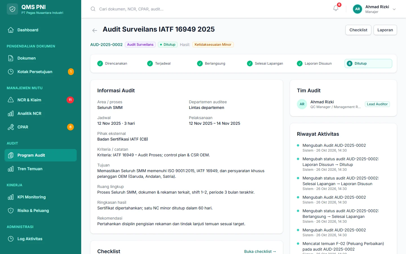The width and height of the screenshot is (406, 254).
Task: Click the Badan Sertifikasi IATF (CB) value
Action: 123,139
